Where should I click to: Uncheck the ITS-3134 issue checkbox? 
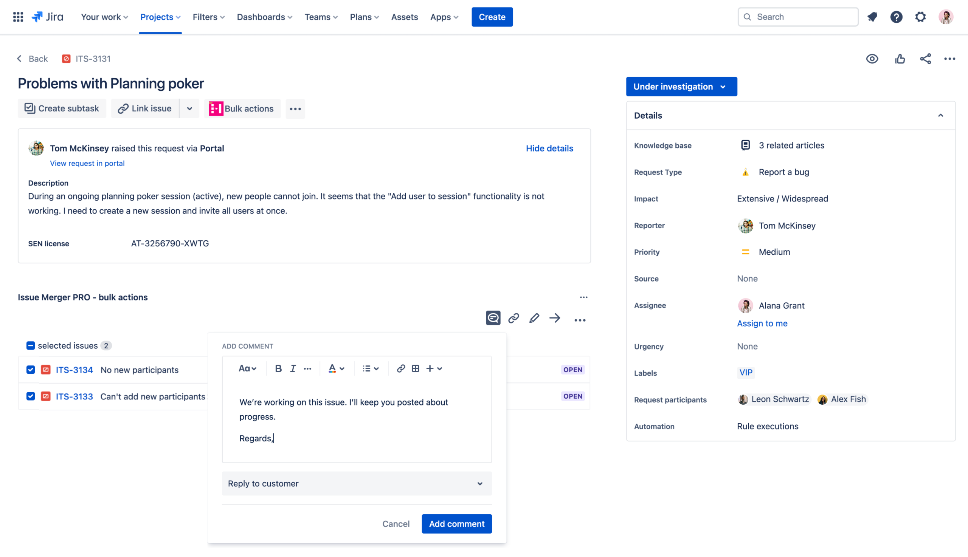click(x=31, y=370)
